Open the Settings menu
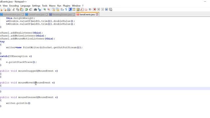Image resolution: width=210 pixels, height=118 pixels. pyautogui.click(x=36, y=6)
